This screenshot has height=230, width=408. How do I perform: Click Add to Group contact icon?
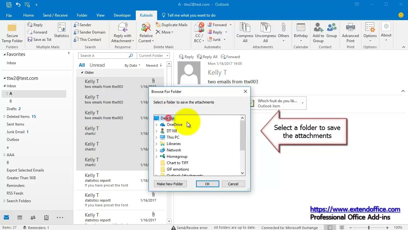tap(318, 33)
